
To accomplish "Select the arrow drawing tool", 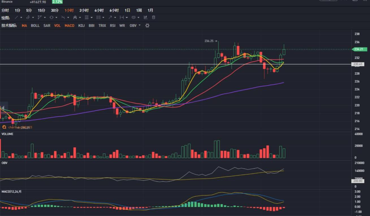I will (x=110, y=18).
